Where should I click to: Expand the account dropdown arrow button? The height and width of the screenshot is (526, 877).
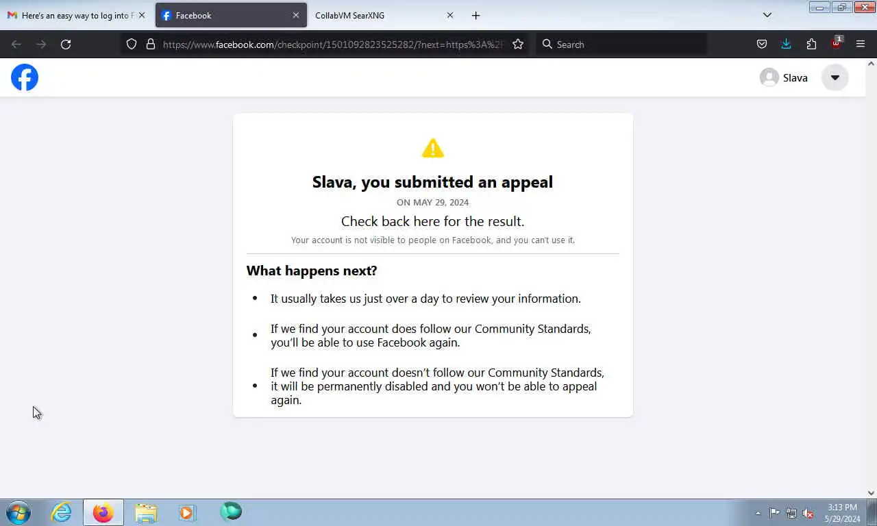(x=835, y=77)
